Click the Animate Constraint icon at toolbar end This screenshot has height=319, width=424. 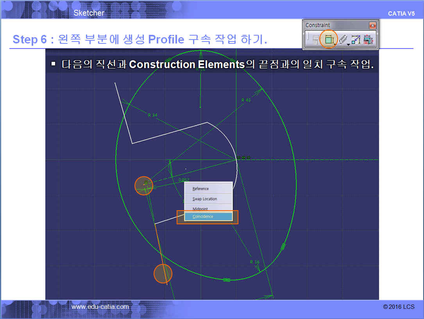pos(368,40)
